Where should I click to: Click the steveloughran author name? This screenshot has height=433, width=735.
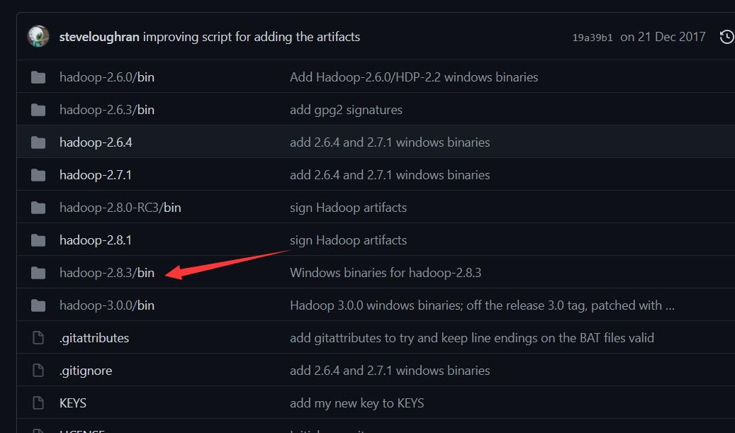(x=99, y=37)
